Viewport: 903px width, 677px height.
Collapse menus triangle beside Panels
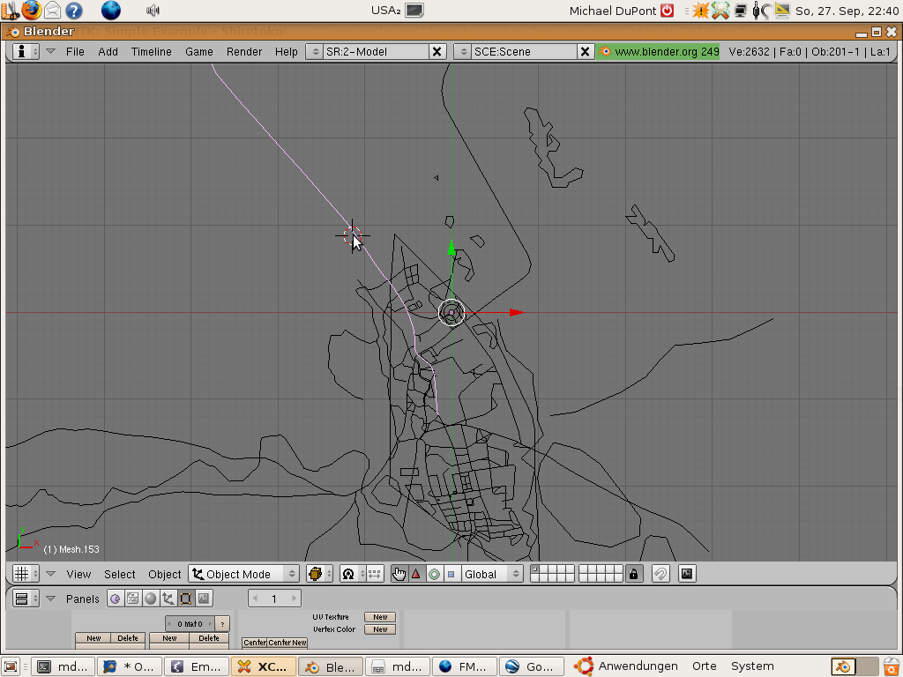click(x=50, y=599)
